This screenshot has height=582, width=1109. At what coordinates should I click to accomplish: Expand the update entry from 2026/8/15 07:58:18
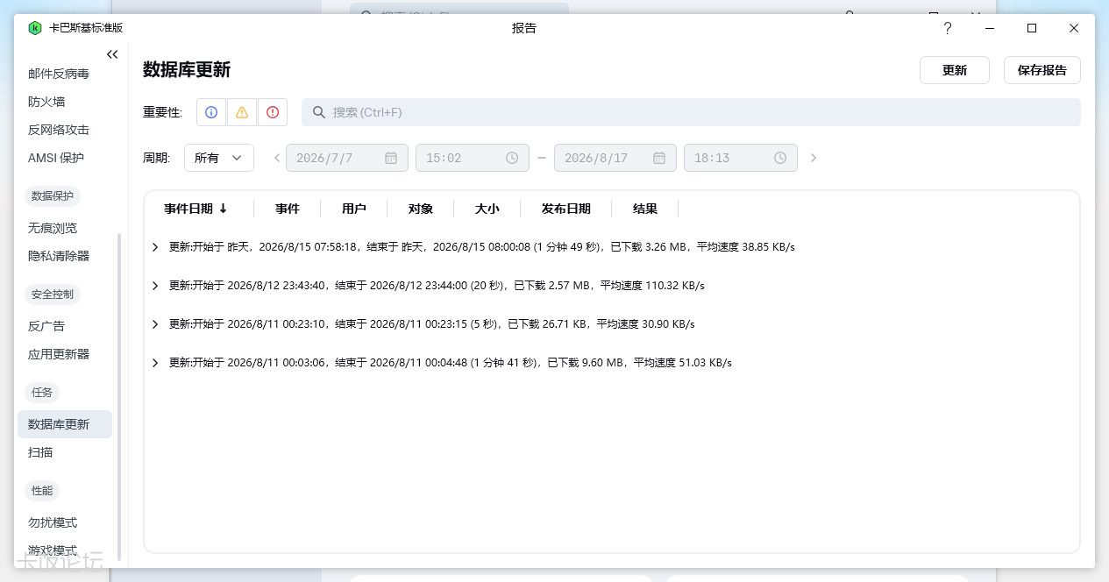[155, 247]
